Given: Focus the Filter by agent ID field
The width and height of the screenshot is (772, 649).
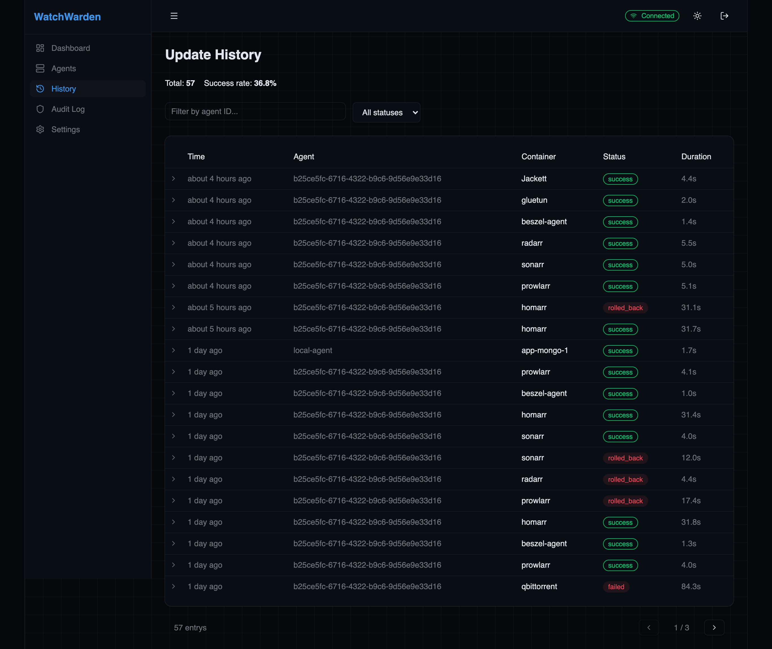Looking at the screenshot, I should click(x=255, y=112).
